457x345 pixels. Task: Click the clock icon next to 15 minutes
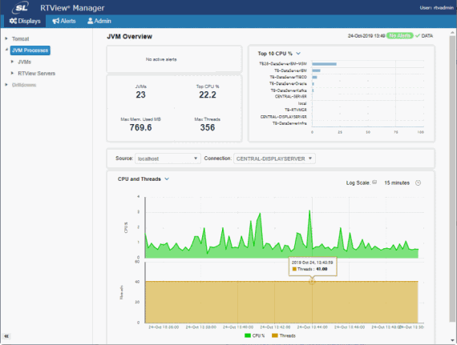point(418,183)
